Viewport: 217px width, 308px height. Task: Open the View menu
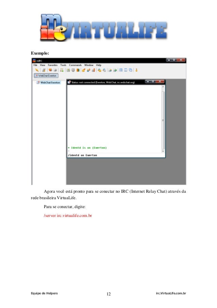pos(43,65)
